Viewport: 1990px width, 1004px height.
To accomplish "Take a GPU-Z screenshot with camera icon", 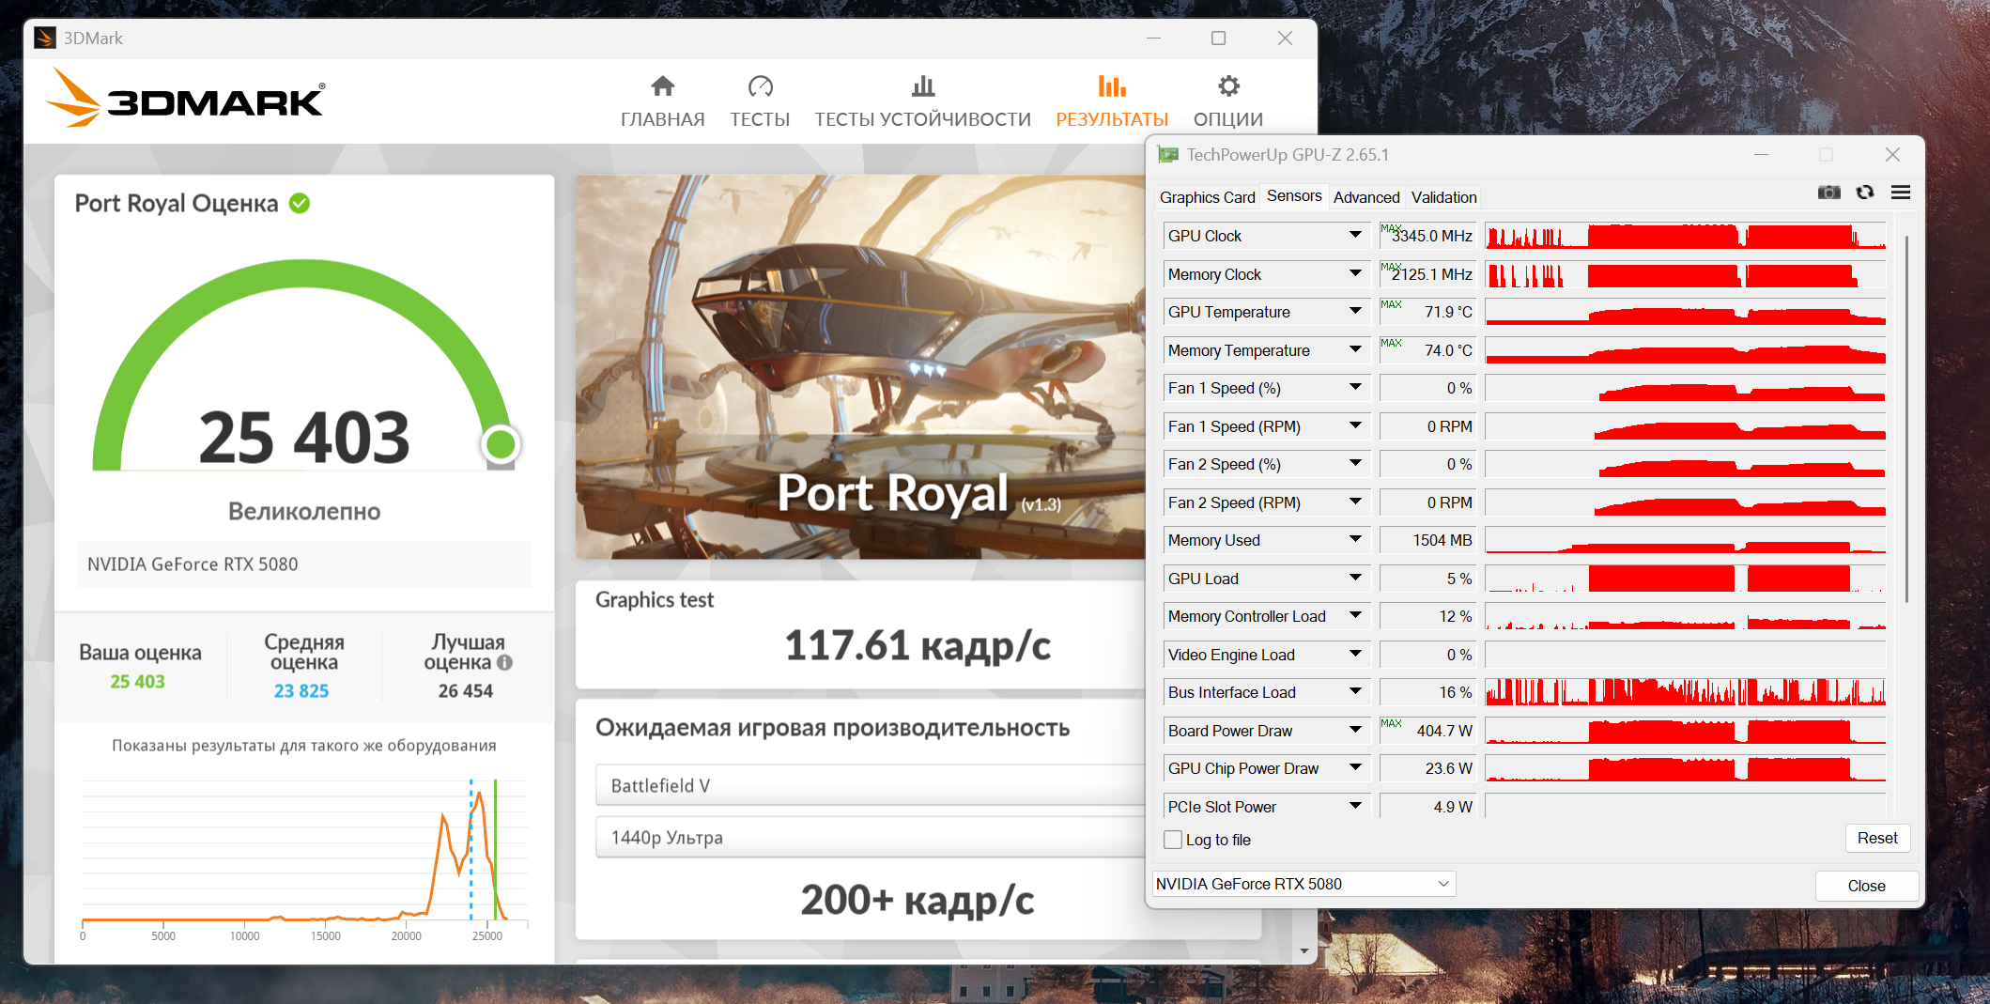I will tap(1828, 193).
